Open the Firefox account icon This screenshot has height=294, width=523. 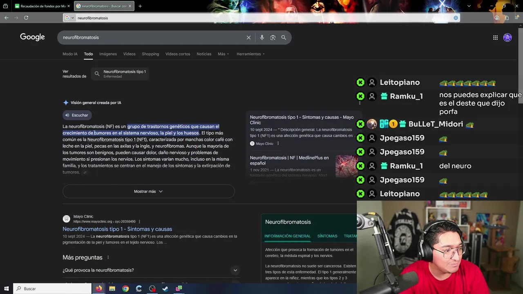(x=497, y=18)
